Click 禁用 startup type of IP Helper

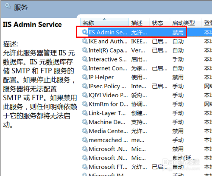click(x=178, y=77)
